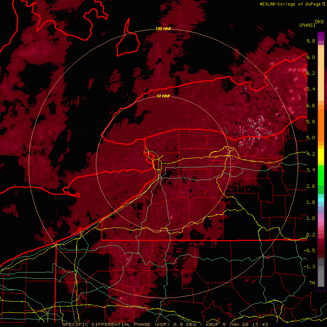
Task: Select the 3.4 color scale value
Action: 311,170
